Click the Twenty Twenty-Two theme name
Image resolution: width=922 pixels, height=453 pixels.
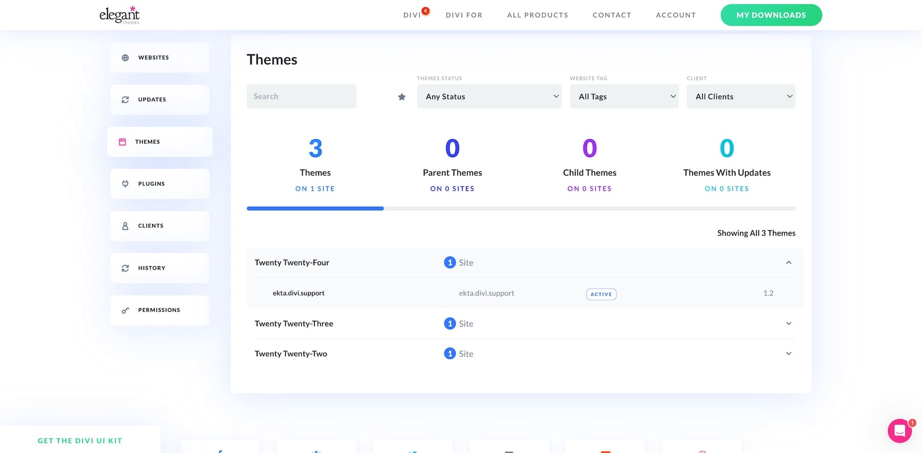click(291, 354)
